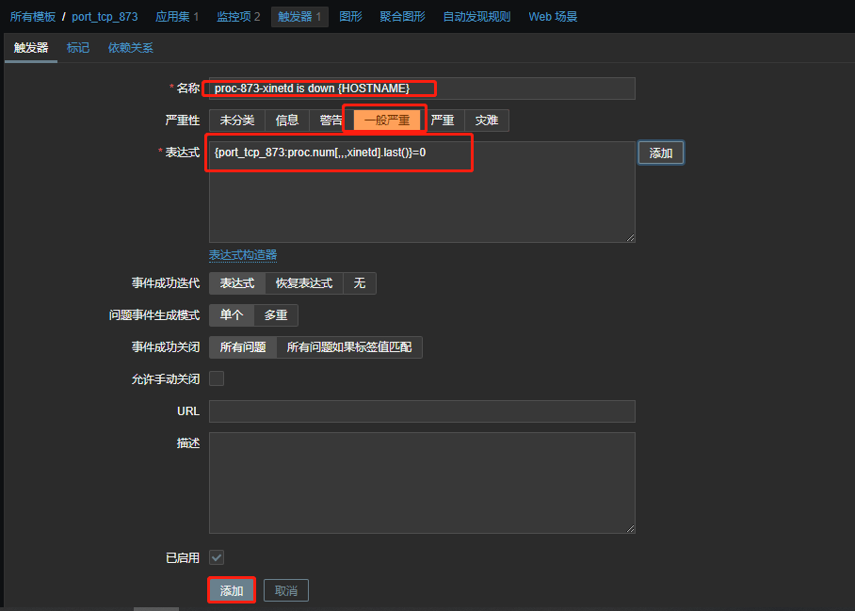Open Web 场景 section
855x611 pixels.
[x=553, y=17]
